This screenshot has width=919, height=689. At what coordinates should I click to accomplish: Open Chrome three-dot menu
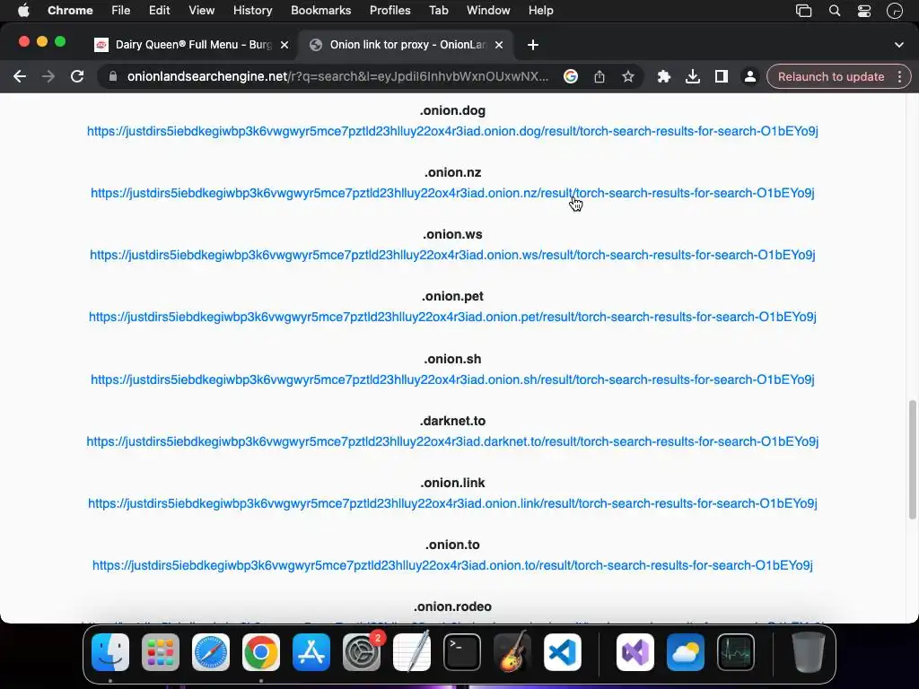[x=899, y=77]
